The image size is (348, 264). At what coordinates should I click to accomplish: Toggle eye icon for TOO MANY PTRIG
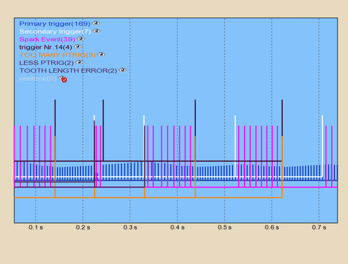click(101, 55)
